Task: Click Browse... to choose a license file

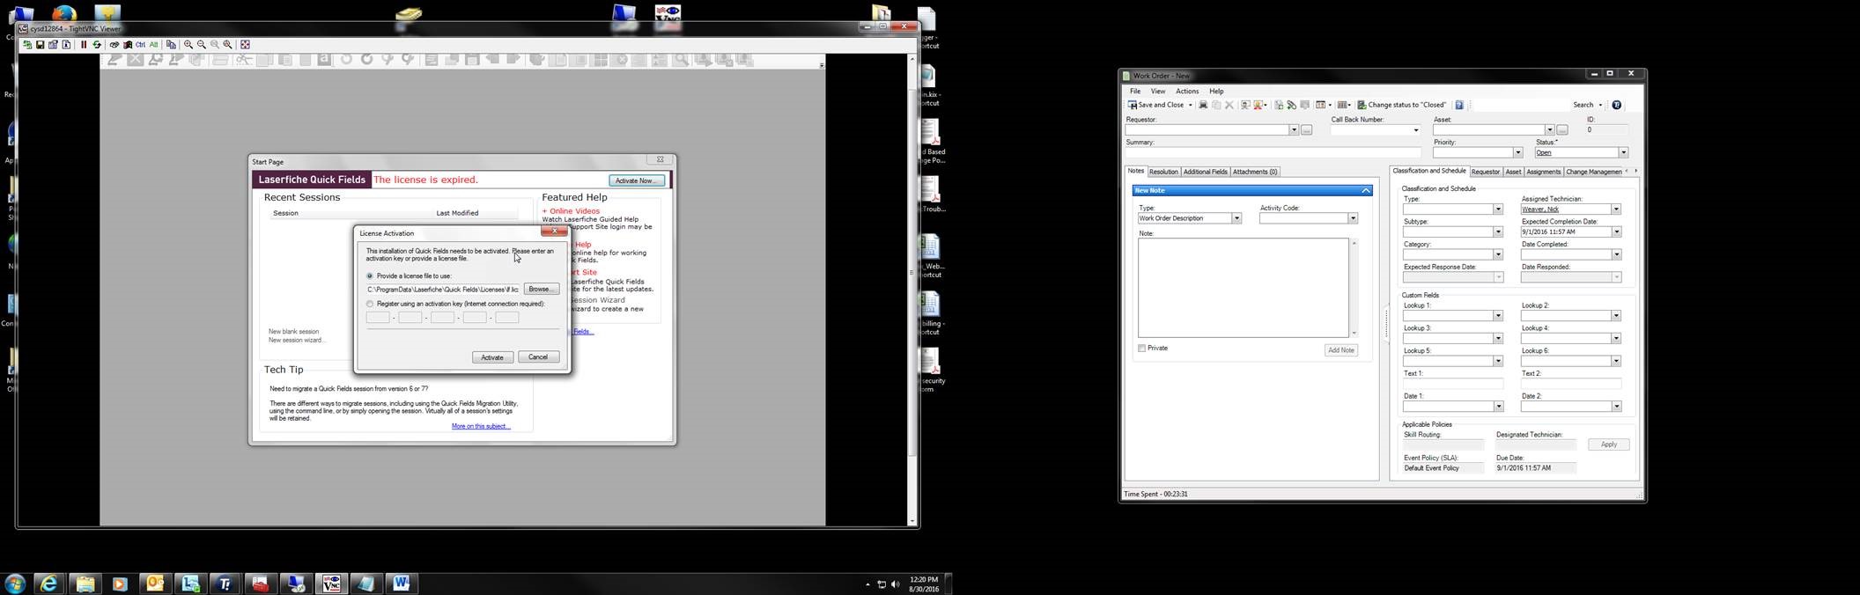Action: (541, 290)
